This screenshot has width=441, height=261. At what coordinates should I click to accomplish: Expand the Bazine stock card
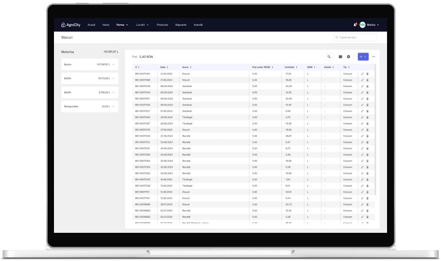click(113, 65)
